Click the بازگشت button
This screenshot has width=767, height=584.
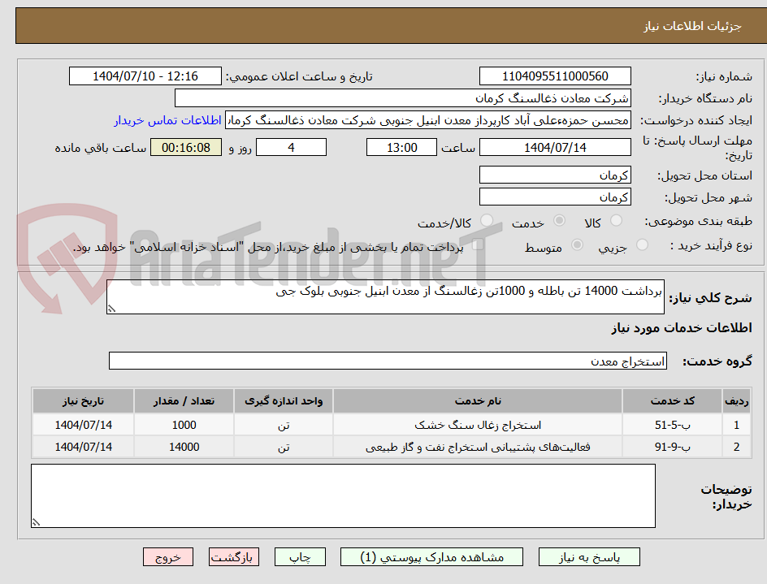233,557
